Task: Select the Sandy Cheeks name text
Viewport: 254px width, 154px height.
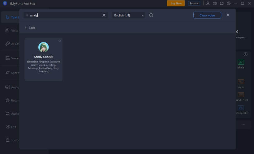Action: (x=43, y=57)
